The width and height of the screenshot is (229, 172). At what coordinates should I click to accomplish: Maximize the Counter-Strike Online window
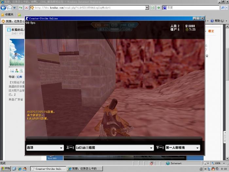click(198, 18)
